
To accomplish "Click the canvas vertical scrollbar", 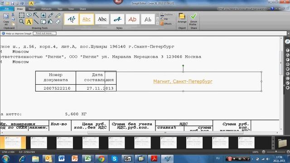I will point(281,63).
